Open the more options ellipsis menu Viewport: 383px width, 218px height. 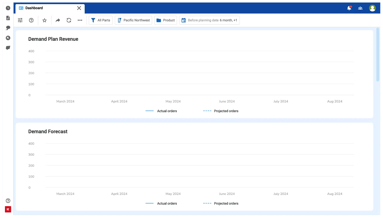click(x=80, y=20)
